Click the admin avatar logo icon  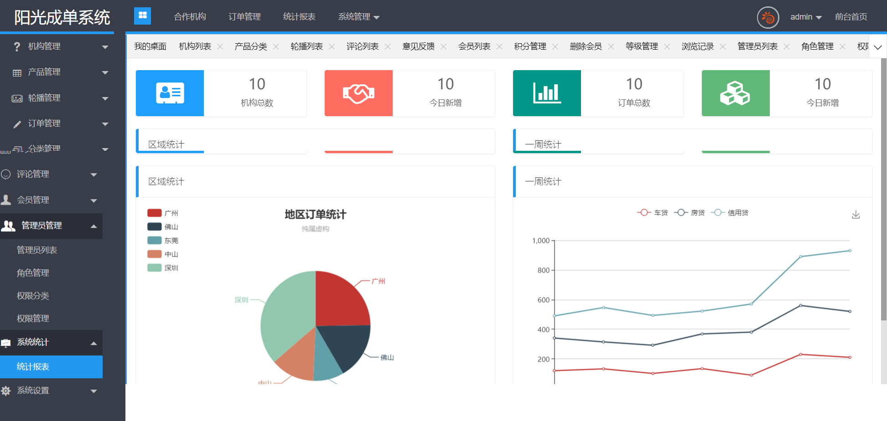pyautogui.click(x=768, y=18)
